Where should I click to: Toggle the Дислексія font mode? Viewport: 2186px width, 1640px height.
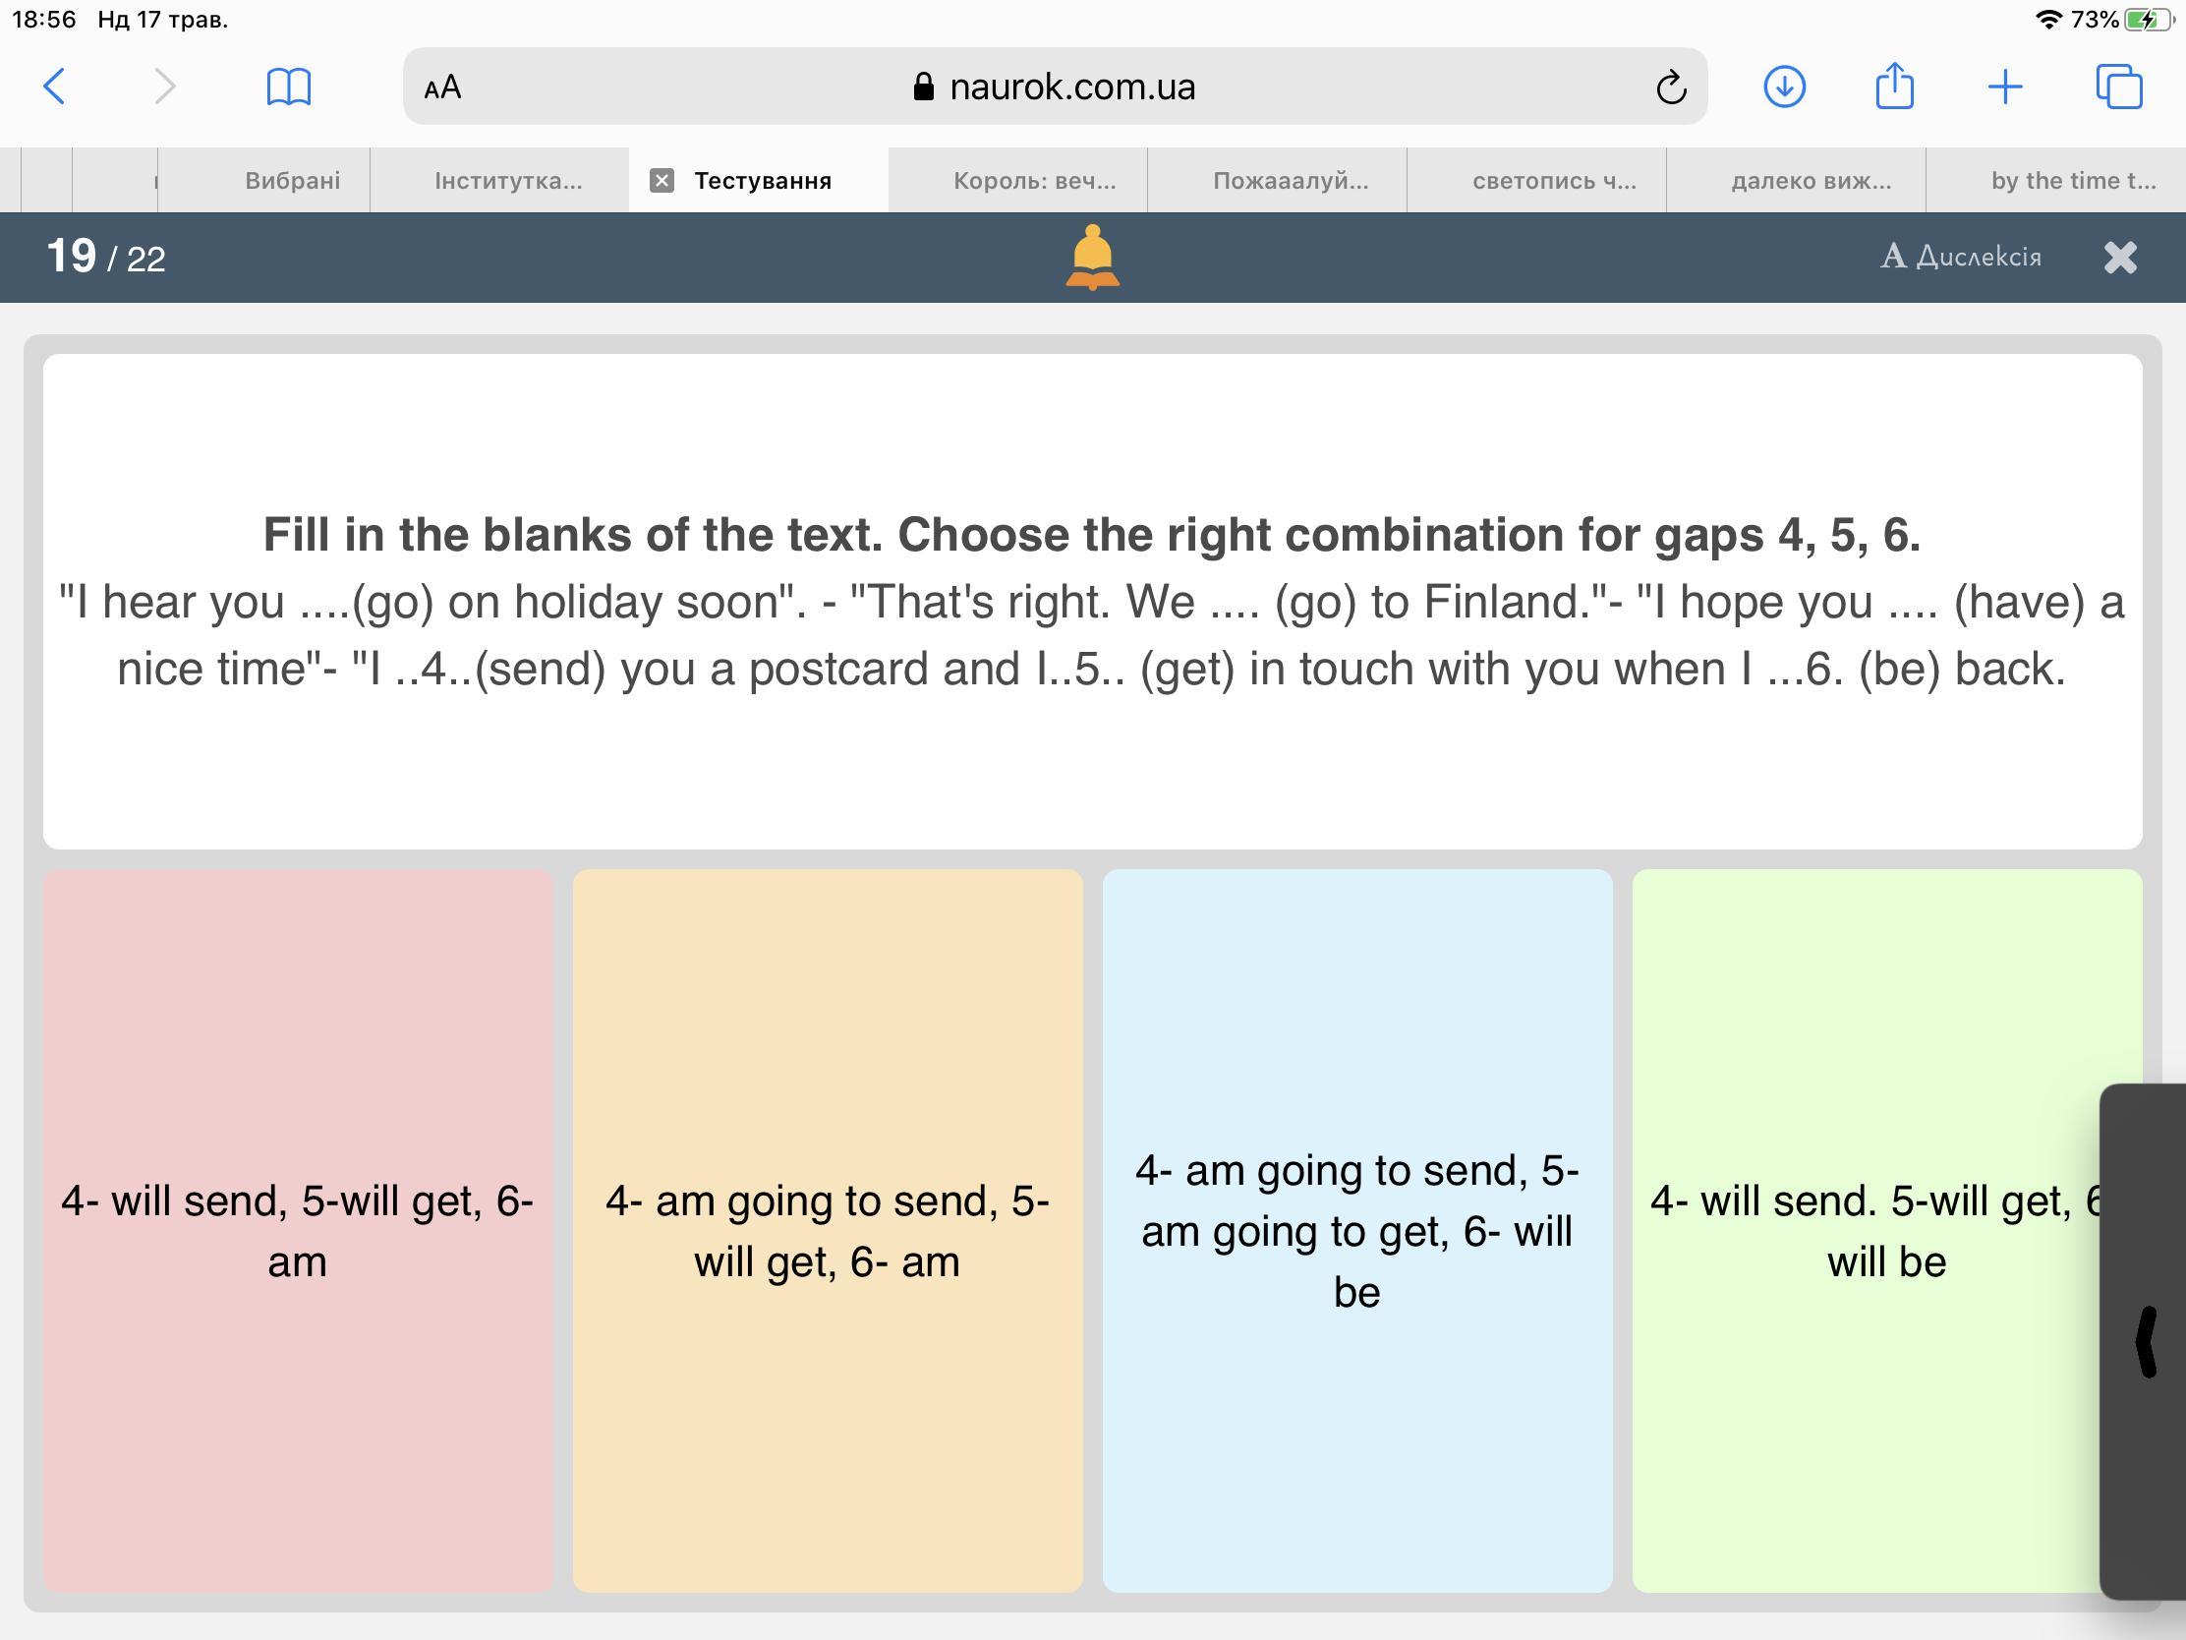[x=1961, y=257]
